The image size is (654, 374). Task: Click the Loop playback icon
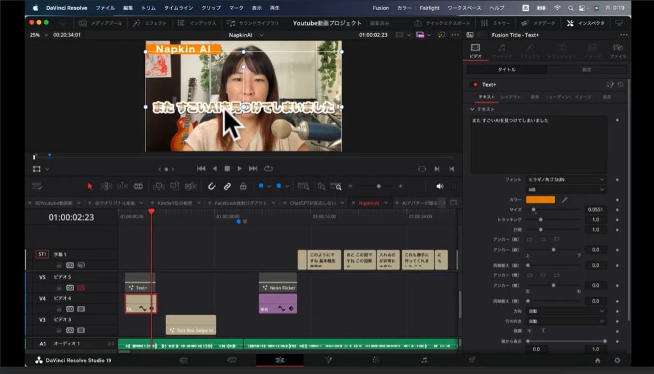point(268,169)
